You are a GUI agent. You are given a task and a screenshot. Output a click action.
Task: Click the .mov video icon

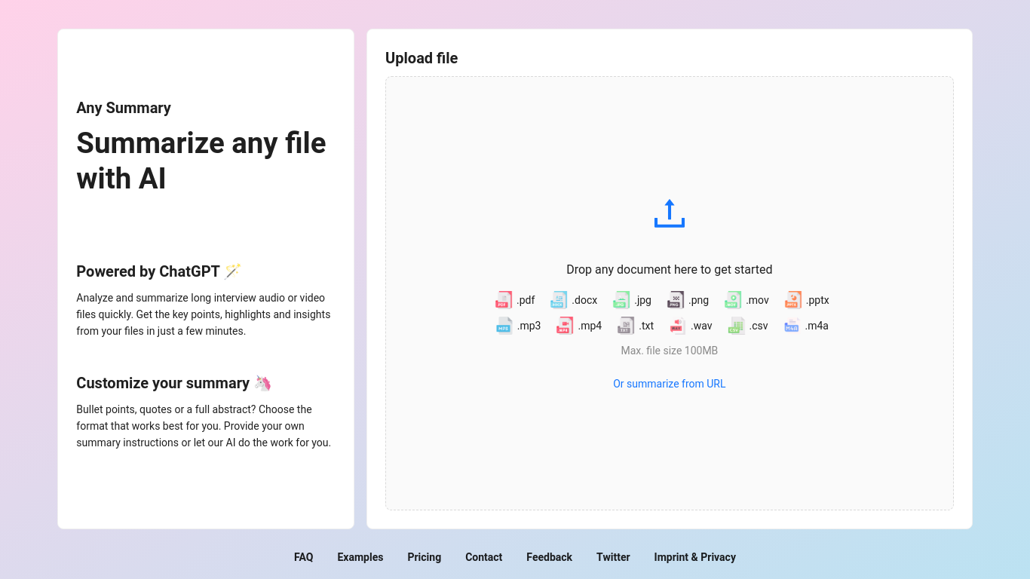[731, 299]
